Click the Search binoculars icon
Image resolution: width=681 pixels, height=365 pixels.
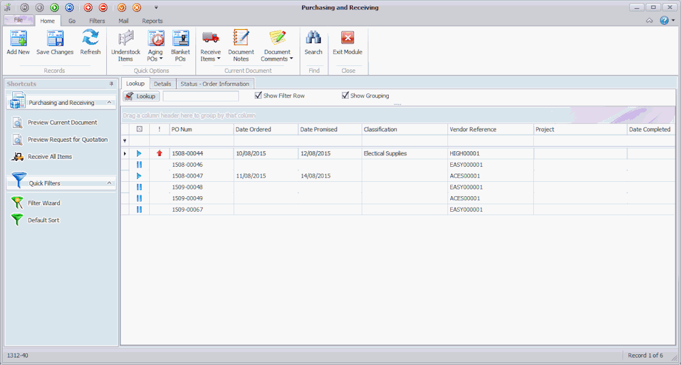pos(313,42)
